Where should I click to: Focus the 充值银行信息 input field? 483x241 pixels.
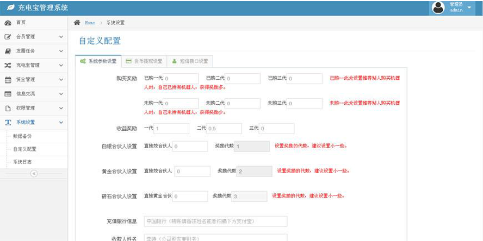[x=215, y=221]
